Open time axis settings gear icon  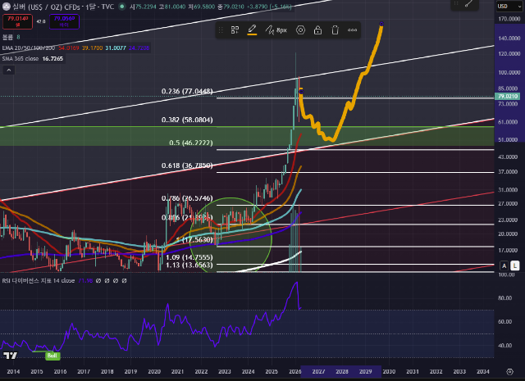tap(509, 372)
